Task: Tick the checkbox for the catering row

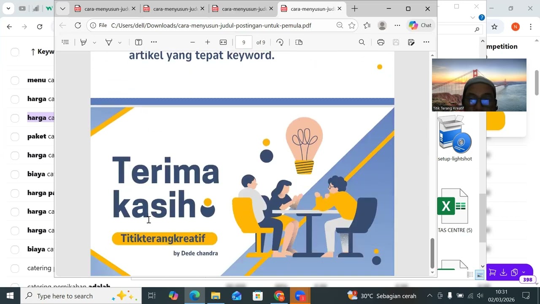Action: click(x=15, y=268)
